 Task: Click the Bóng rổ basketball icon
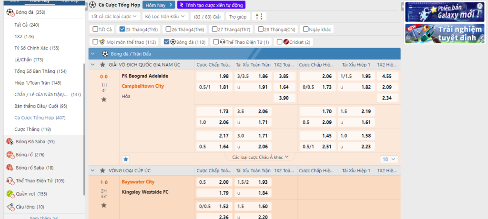pos(10,155)
